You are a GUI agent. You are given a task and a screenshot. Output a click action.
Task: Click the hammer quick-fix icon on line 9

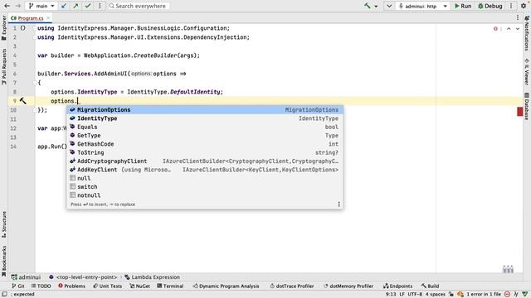22,101
